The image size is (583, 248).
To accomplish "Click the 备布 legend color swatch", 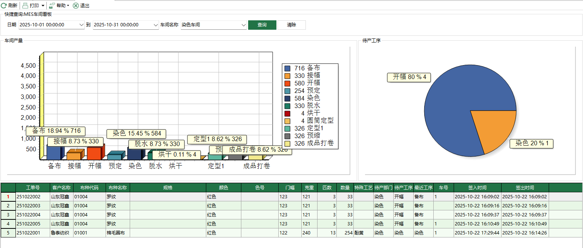I will 287,68.
